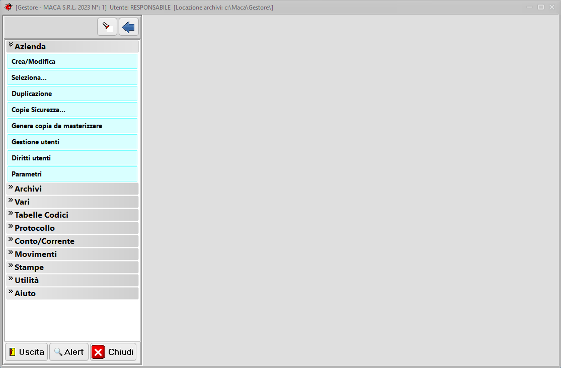Open the Alert magnifier button

point(69,352)
